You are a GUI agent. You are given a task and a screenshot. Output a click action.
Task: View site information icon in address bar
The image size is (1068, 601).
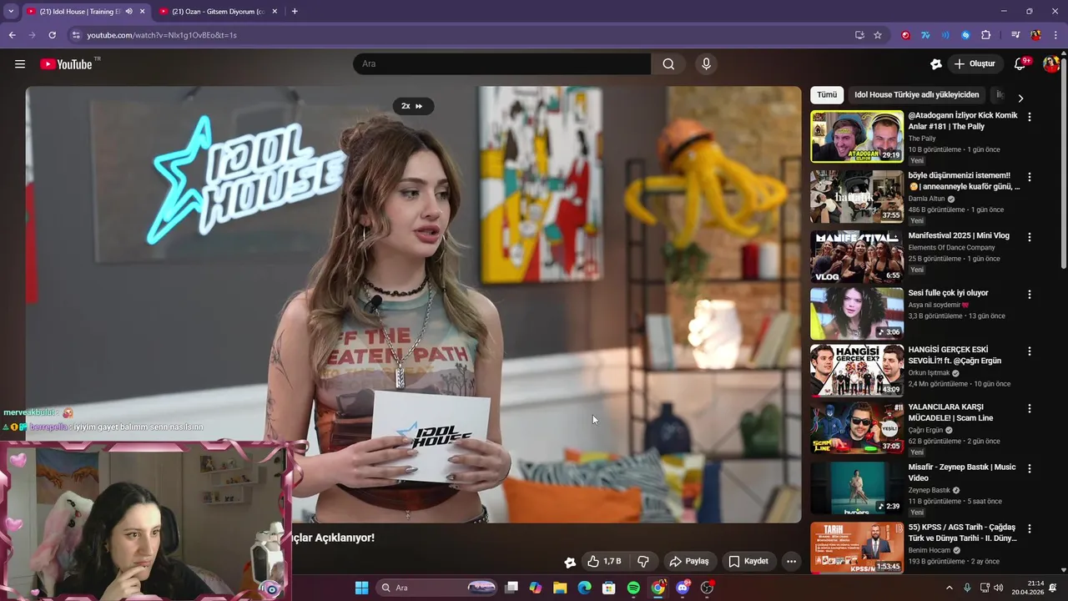[x=76, y=35]
